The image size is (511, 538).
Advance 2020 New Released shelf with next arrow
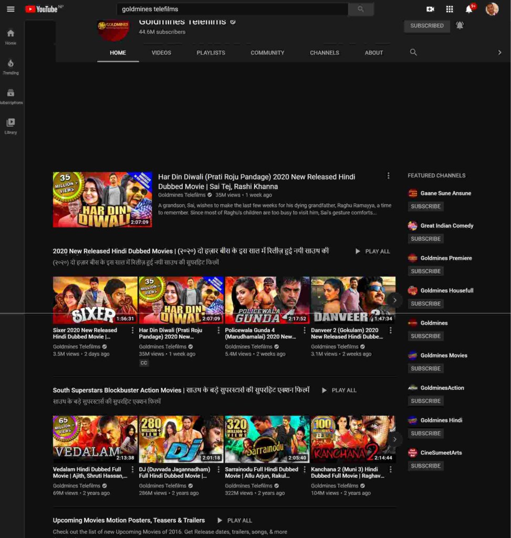[x=395, y=300]
